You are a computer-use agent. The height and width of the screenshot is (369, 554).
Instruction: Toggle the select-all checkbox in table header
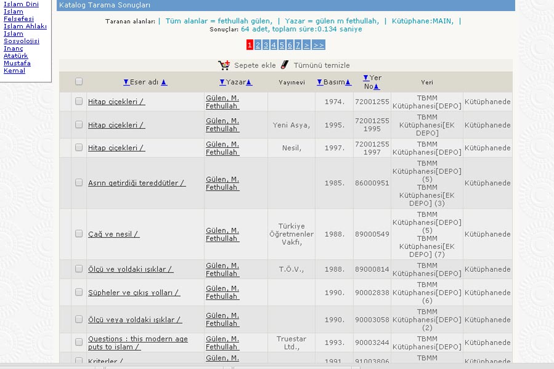click(79, 81)
